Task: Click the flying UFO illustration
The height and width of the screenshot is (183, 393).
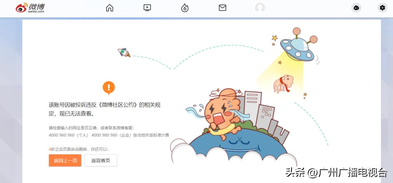Action: (298, 46)
